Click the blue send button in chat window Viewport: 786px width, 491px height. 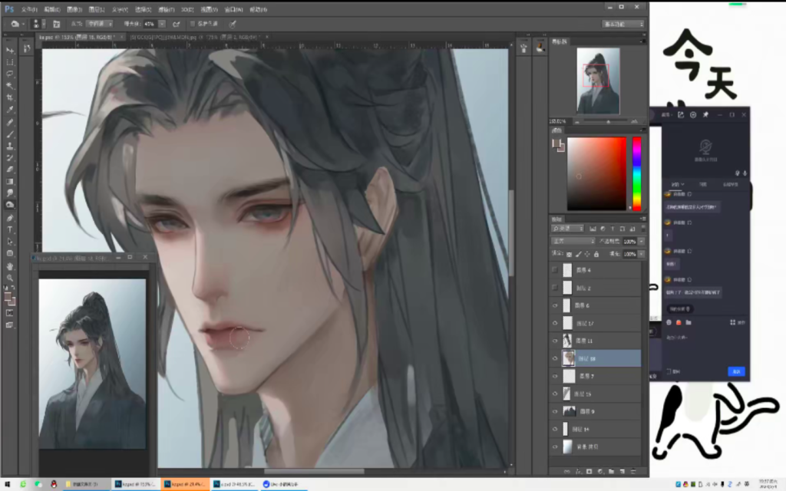tap(736, 371)
